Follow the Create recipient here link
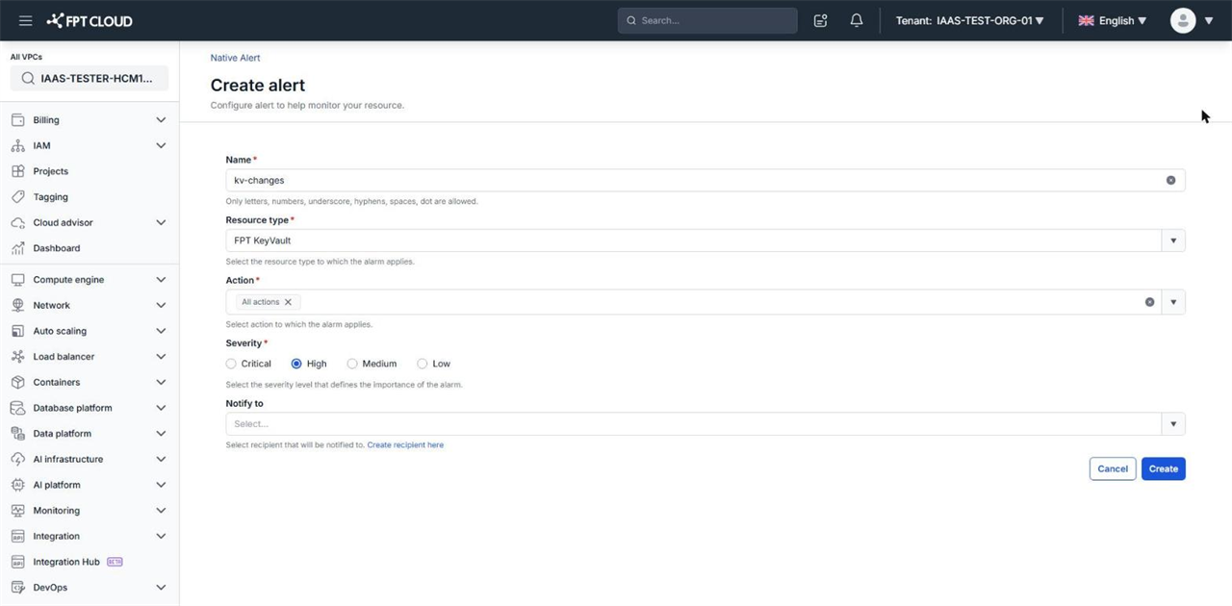Image resolution: width=1232 pixels, height=606 pixels. [x=405, y=445]
